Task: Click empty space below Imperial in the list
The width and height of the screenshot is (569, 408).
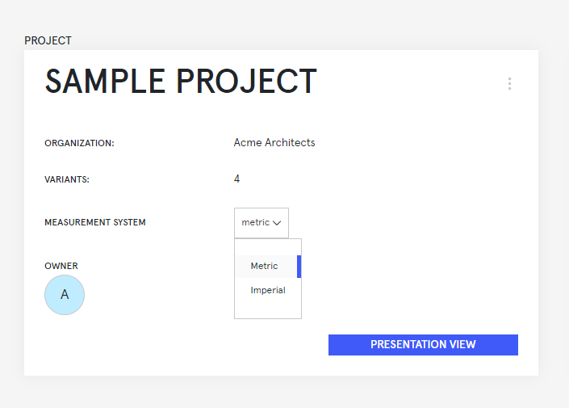Action: pos(268,309)
